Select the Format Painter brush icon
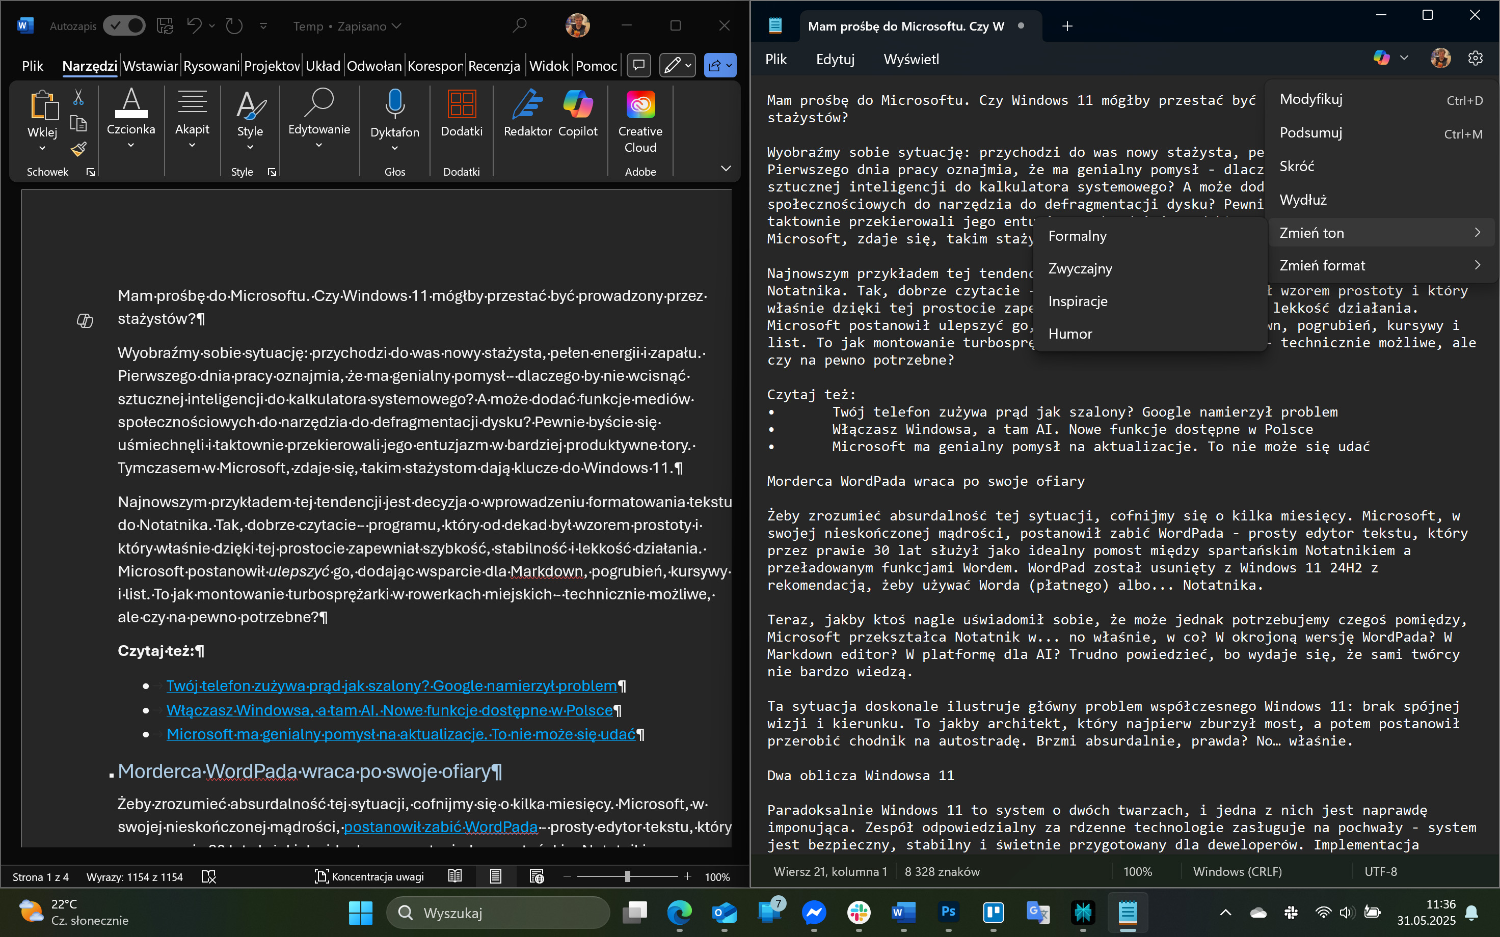 [78, 149]
